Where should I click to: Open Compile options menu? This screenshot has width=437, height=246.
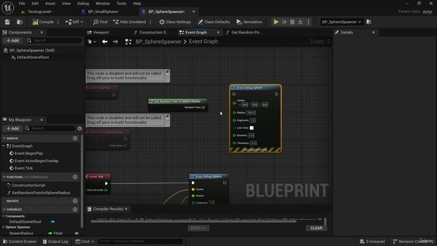click(58, 22)
